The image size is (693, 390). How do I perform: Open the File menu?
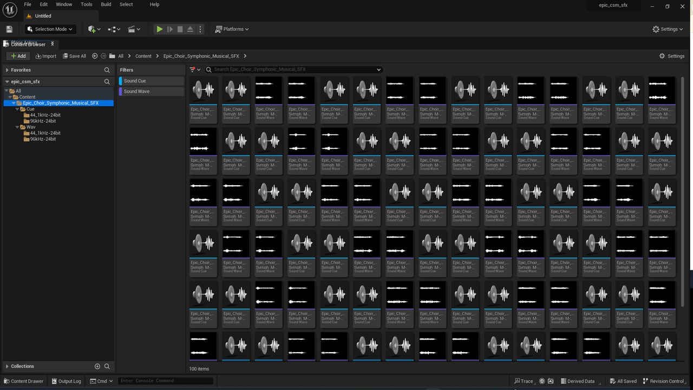click(28, 4)
